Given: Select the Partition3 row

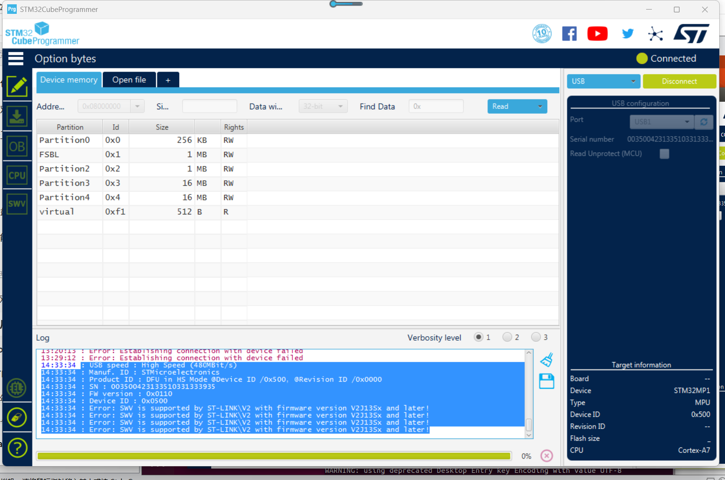Looking at the screenshot, I should click(298, 183).
